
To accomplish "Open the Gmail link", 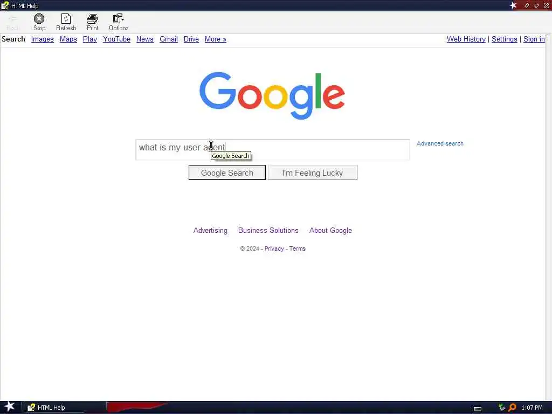I will point(169,39).
